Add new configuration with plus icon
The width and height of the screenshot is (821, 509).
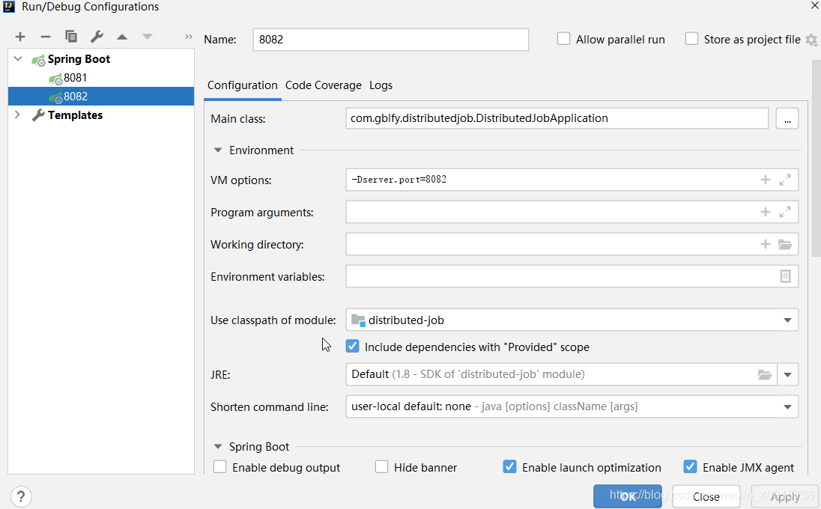pos(20,37)
